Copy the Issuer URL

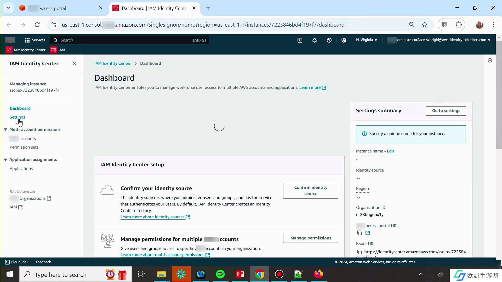tap(360, 252)
